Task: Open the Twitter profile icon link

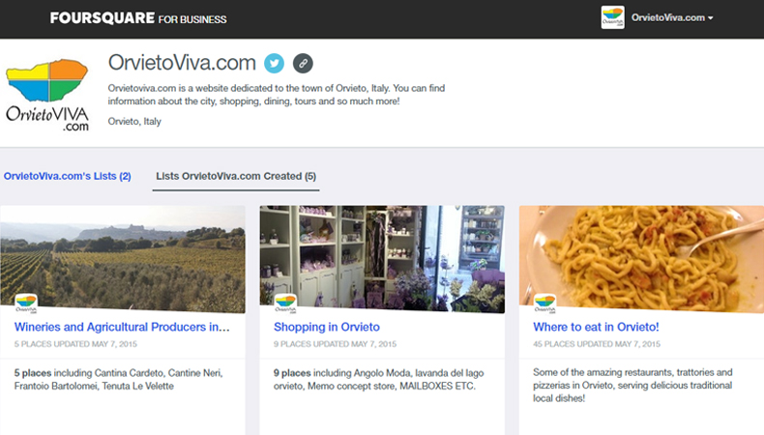Action: click(274, 64)
